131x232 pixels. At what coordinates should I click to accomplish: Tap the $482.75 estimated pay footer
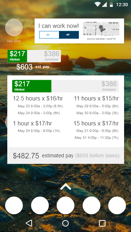tap(65, 156)
